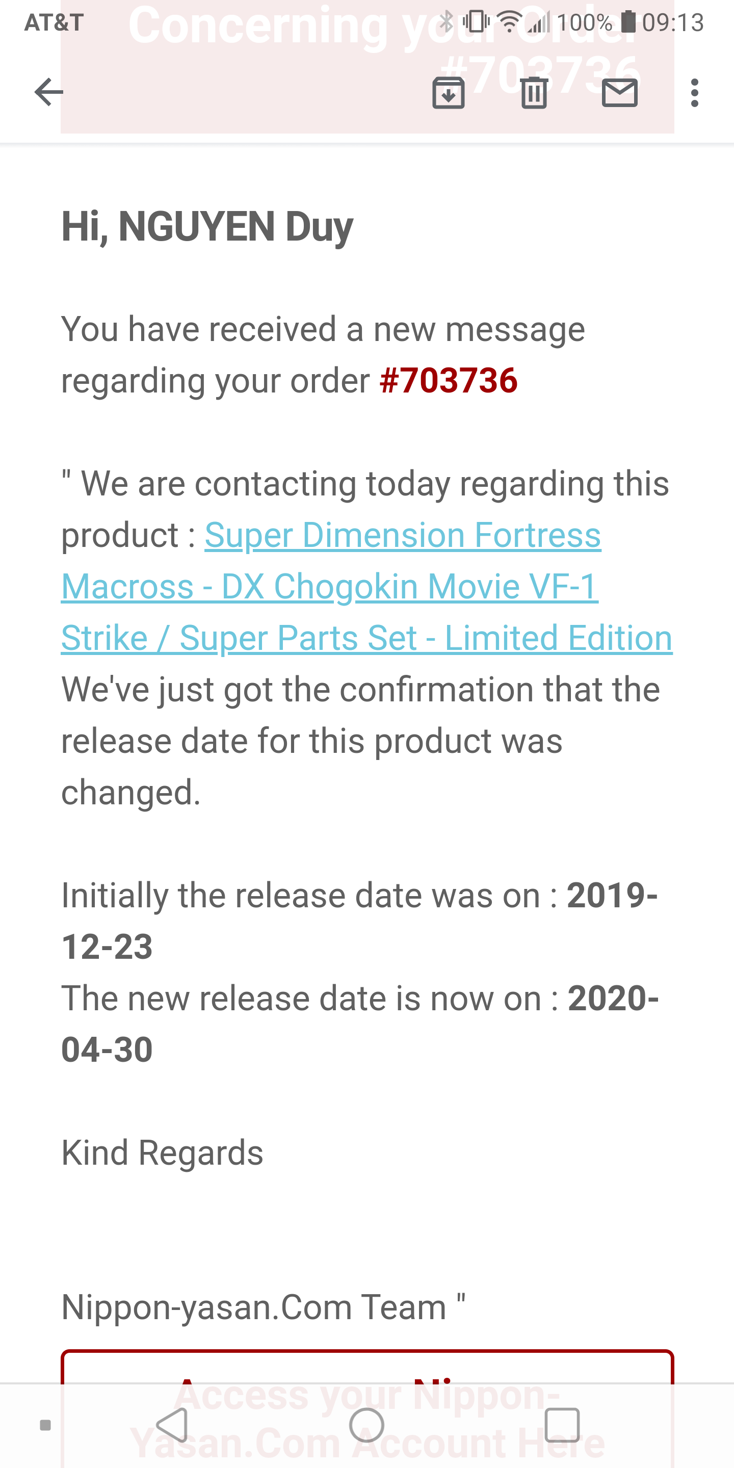Image resolution: width=734 pixels, height=1468 pixels.
Task: Archive this email with the archive icon
Action: click(449, 92)
